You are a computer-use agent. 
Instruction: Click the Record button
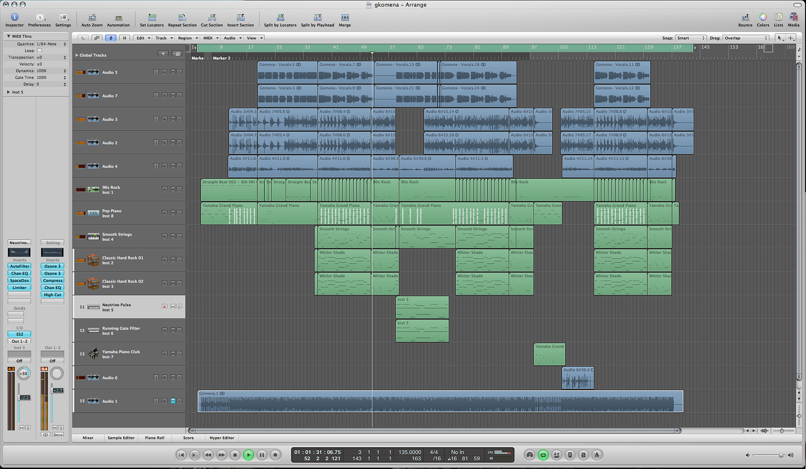tap(275, 455)
